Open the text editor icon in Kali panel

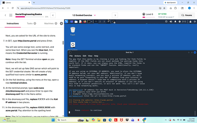(x=81, y=22)
